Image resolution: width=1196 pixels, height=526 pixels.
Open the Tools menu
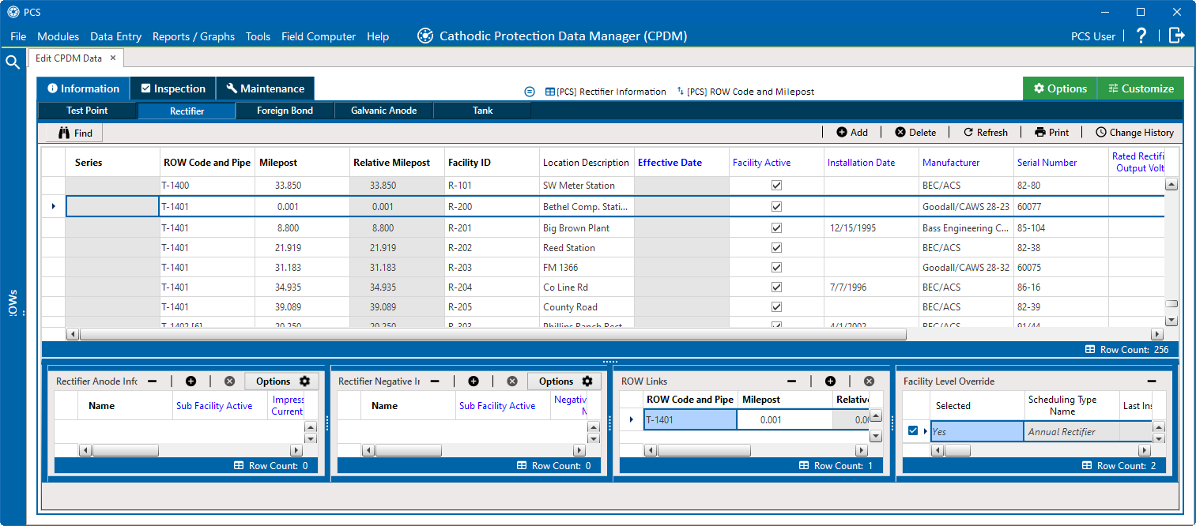[x=258, y=36]
